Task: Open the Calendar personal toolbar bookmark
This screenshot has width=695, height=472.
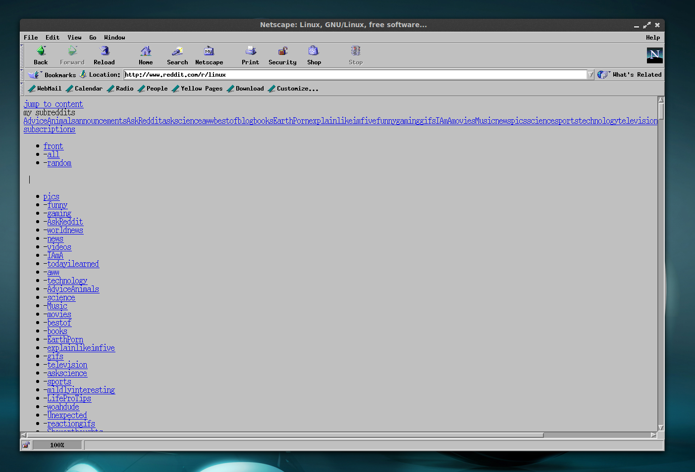Action: (x=84, y=89)
